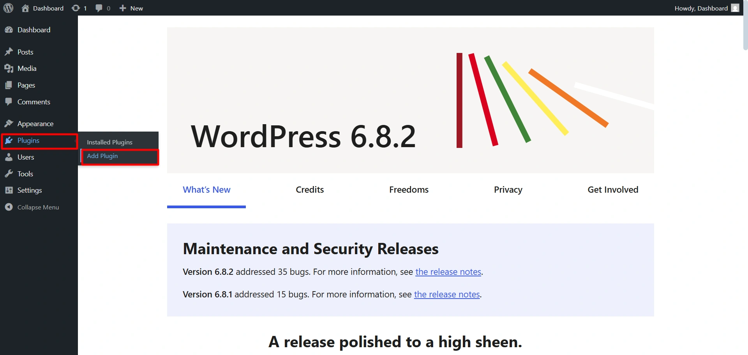Open the release notes link for version 6.8.1
The image size is (748, 355).
[x=447, y=294]
